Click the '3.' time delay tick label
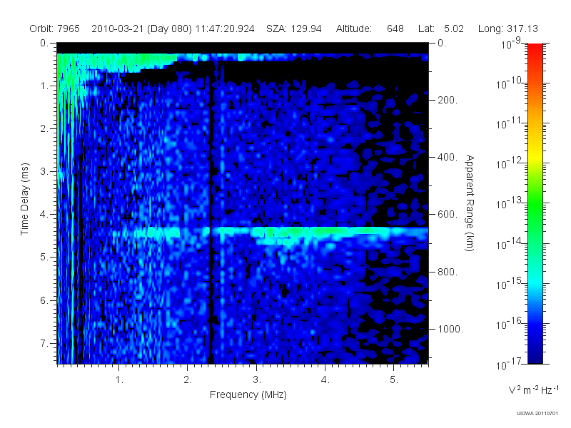The image size is (571, 428). (x=44, y=171)
